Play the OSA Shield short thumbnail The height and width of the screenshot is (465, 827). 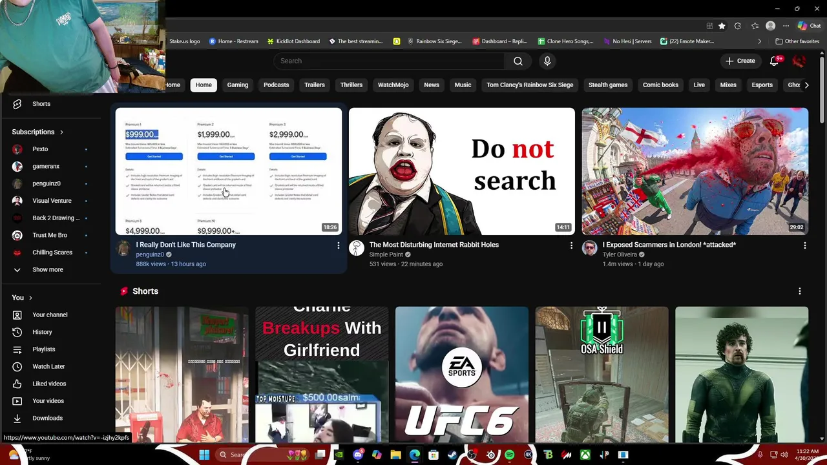click(x=602, y=375)
